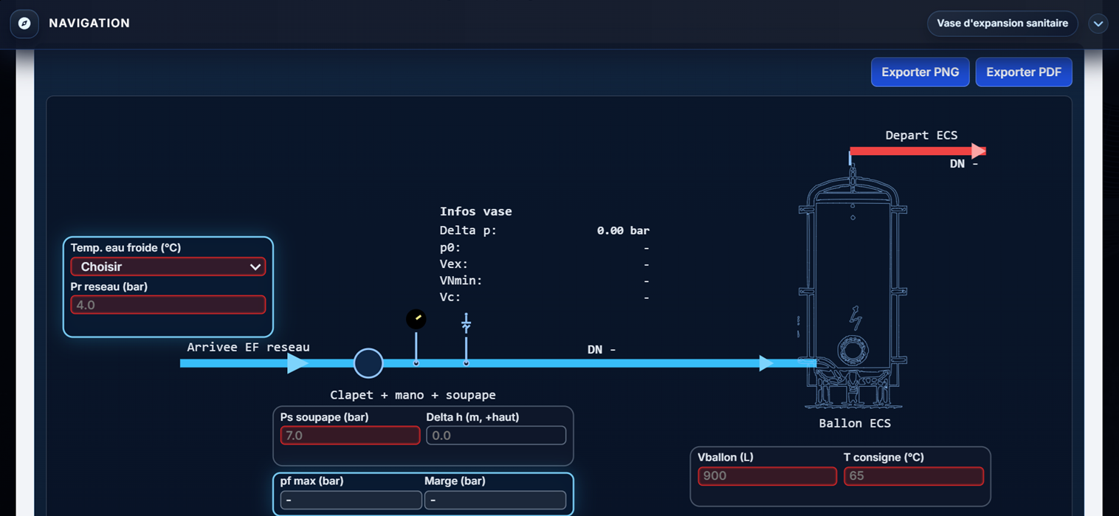Click the Arrivee EF reseau arrow
Image resolution: width=1119 pixels, height=516 pixels.
[244, 363]
